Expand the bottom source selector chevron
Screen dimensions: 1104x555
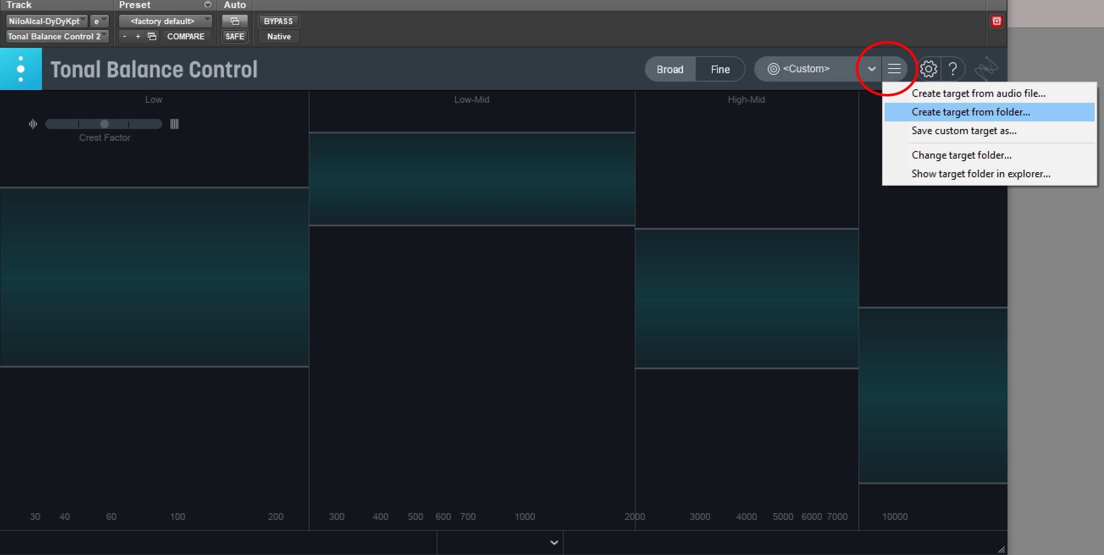[554, 543]
